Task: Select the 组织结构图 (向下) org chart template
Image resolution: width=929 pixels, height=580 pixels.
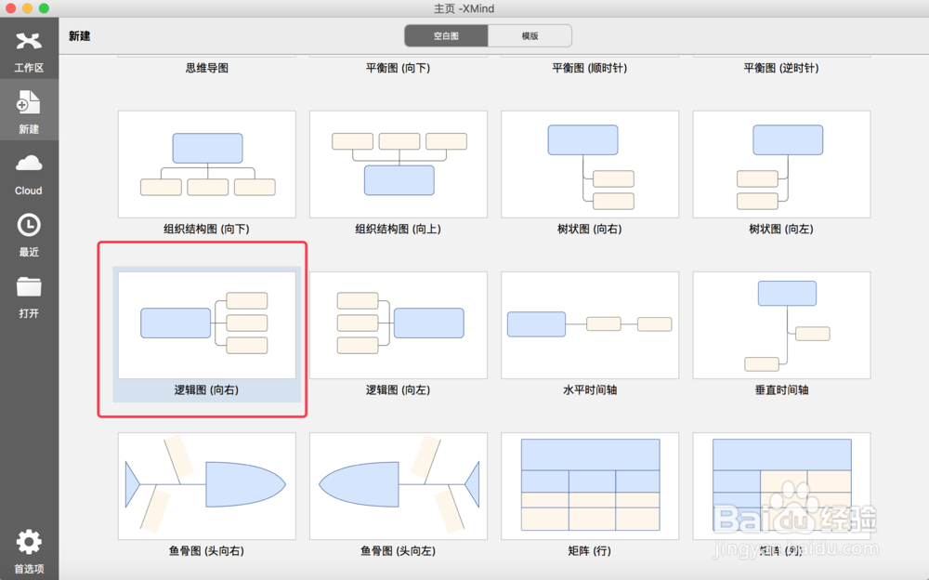Action: tap(206, 164)
